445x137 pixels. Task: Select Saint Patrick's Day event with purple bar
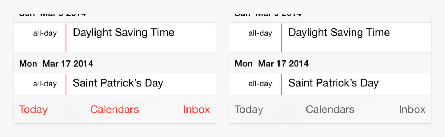pyautogui.click(x=115, y=84)
